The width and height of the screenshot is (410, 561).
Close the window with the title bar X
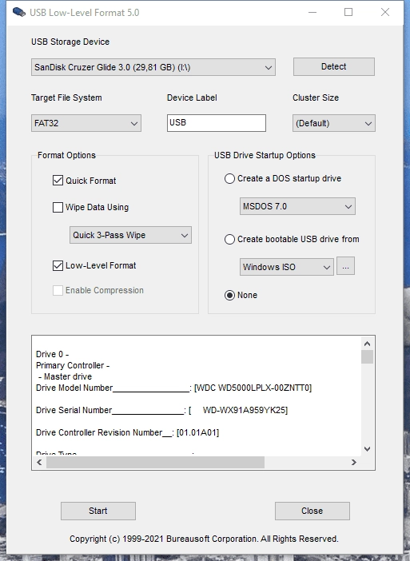385,12
